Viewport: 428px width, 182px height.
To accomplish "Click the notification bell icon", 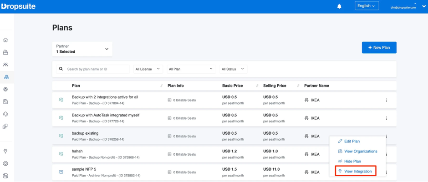I will point(339,6).
